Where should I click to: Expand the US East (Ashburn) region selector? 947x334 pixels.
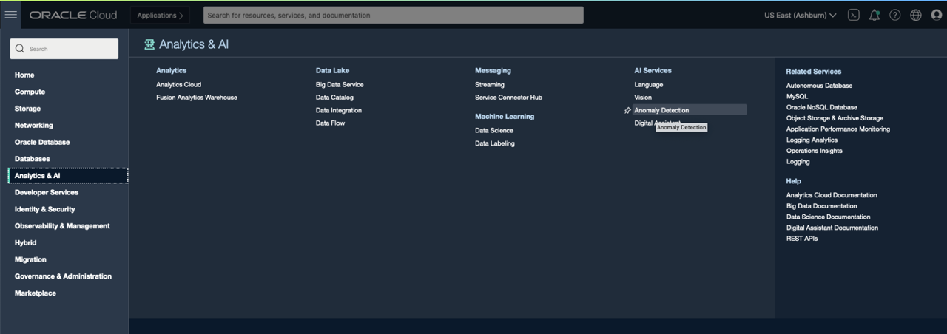(x=801, y=15)
